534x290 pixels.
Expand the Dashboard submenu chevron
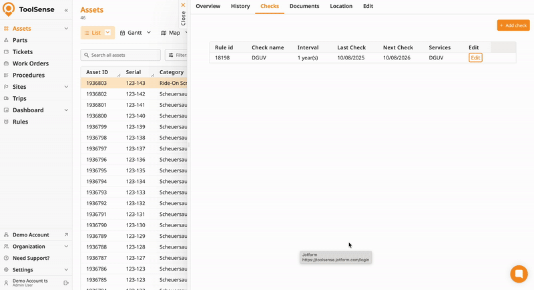66,110
